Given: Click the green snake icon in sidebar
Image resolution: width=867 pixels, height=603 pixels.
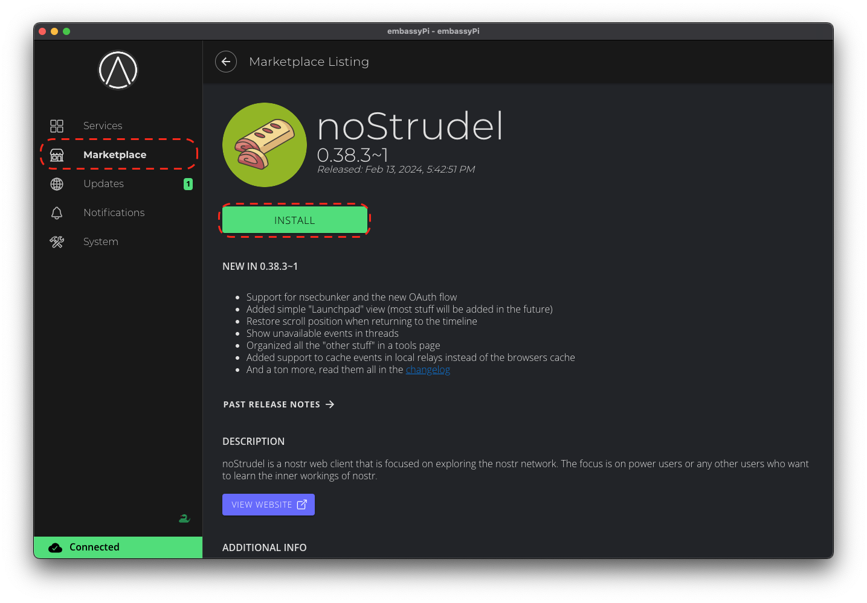Looking at the screenshot, I should [184, 518].
